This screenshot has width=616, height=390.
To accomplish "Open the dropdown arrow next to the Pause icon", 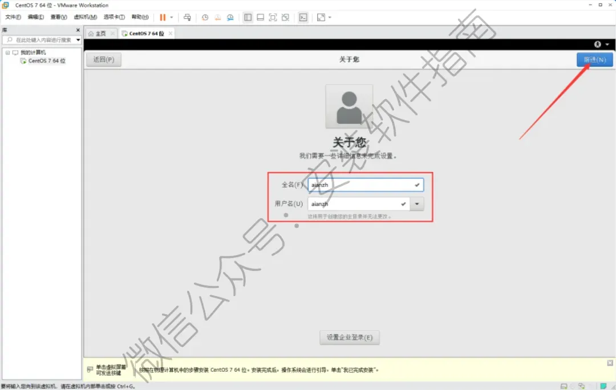I will pos(172,17).
